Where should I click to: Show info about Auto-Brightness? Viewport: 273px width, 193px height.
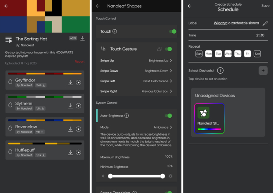[x=127, y=116]
